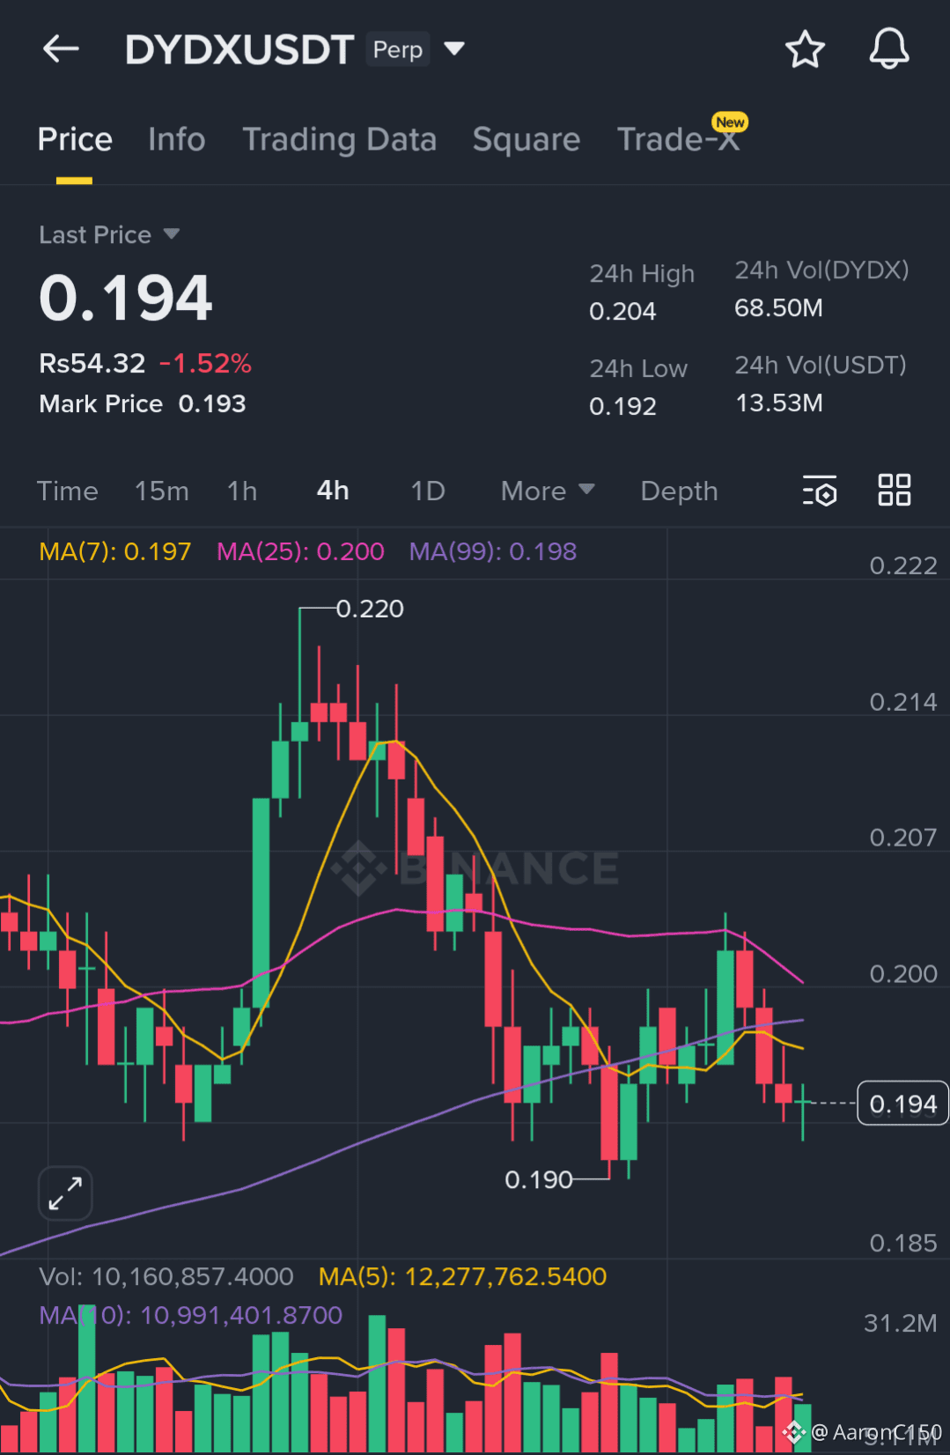The height and width of the screenshot is (1455, 950).
Task: Open price alerts with the bell icon
Action: tap(889, 48)
